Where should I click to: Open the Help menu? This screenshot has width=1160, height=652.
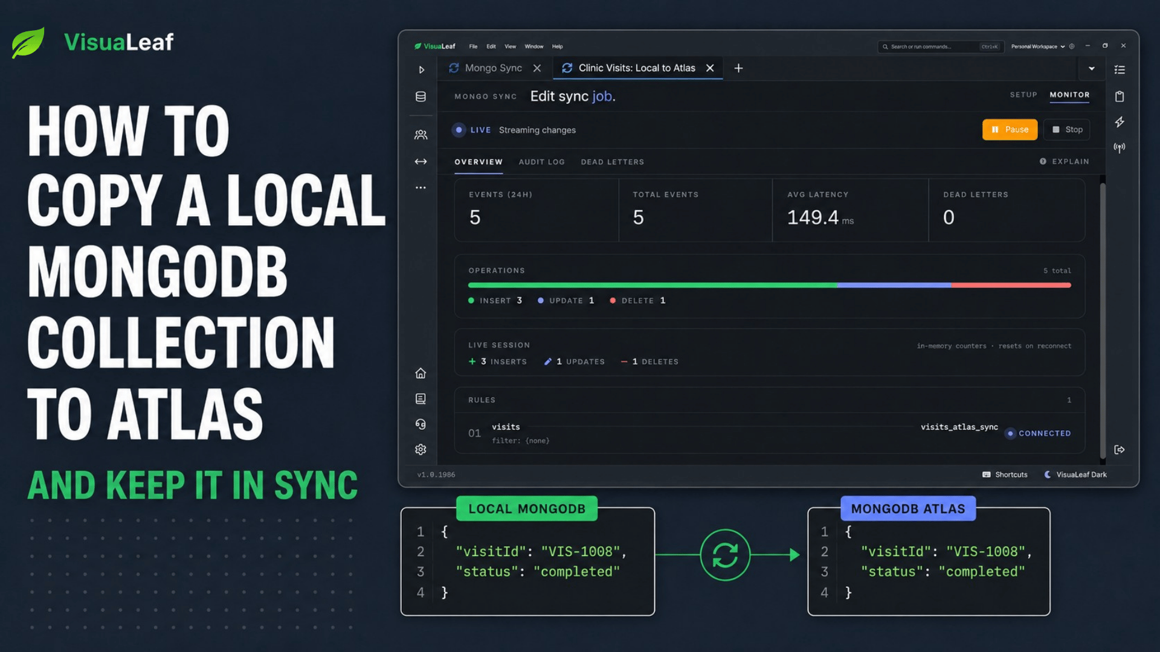point(558,46)
